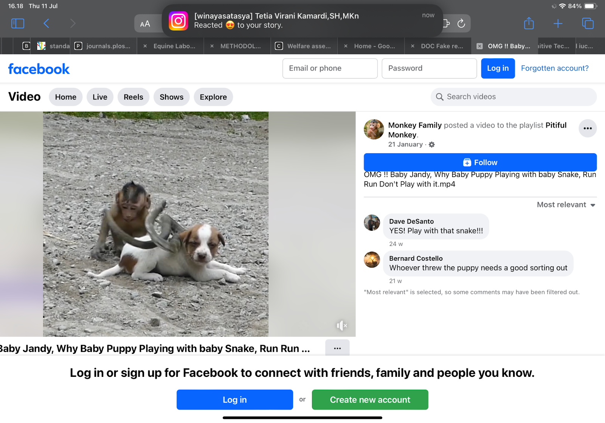
Task: Go back to the previous page
Action: (x=46, y=23)
